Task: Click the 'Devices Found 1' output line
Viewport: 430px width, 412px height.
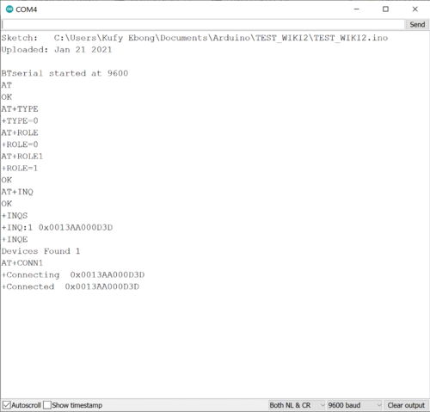Action: [40, 251]
